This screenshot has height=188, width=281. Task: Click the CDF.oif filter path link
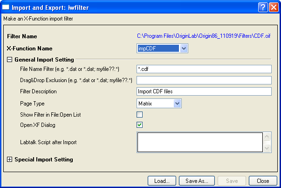point(204,36)
